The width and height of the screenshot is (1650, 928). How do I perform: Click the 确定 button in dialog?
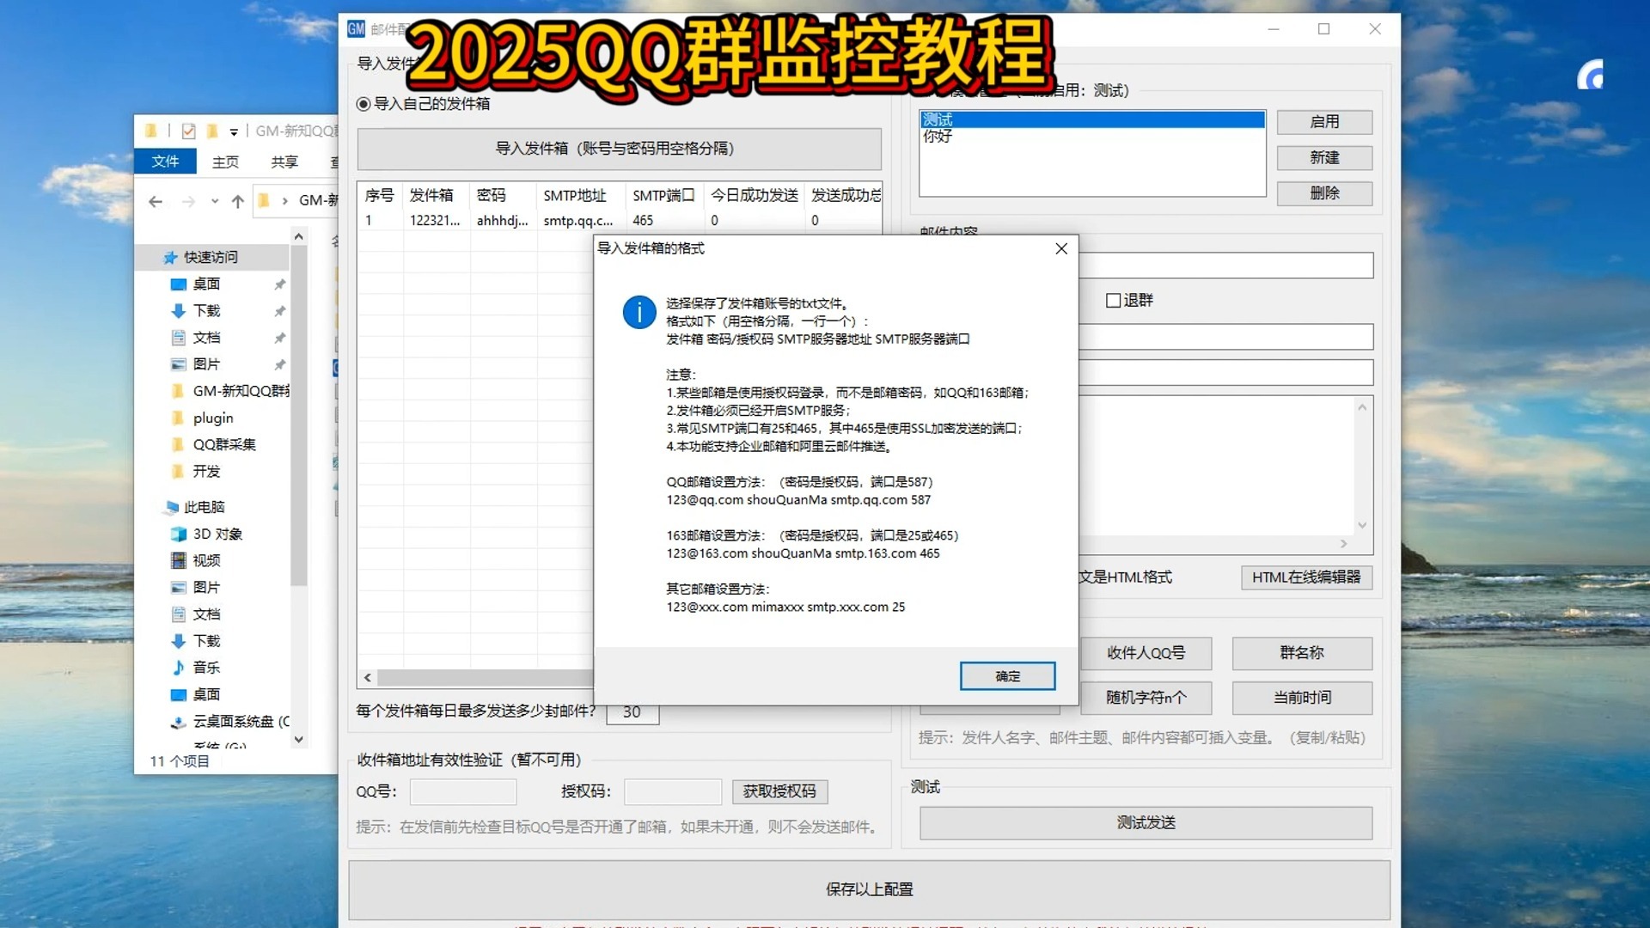click(1007, 676)
